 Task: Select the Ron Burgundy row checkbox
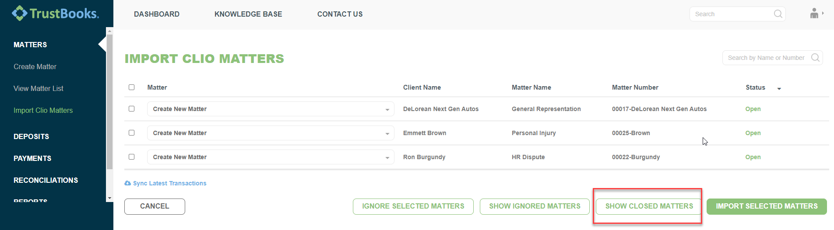click(x=131, y=157)
